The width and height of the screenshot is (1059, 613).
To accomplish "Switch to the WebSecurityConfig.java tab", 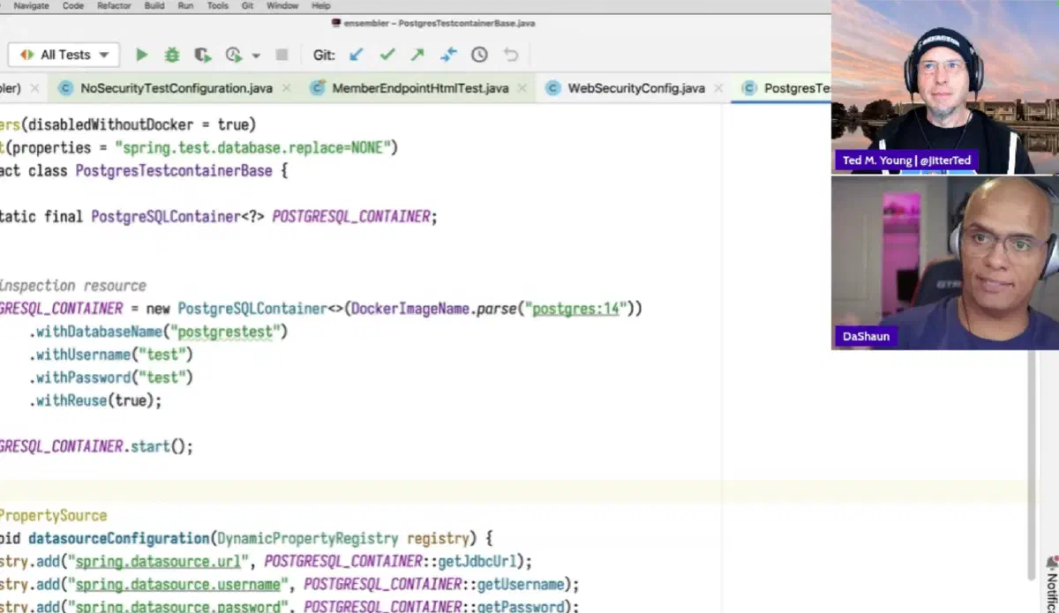I will coord(635,88).
